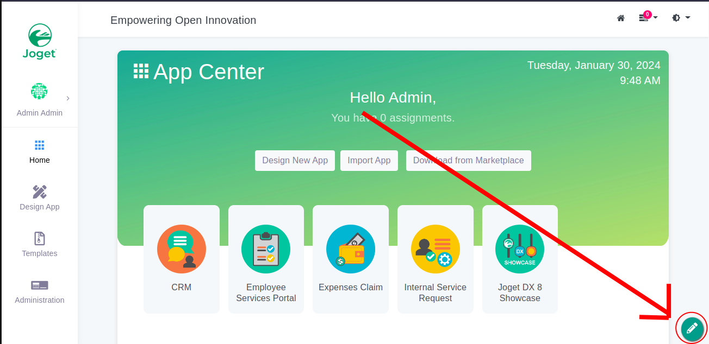Open the Admin Admin profile avatar

pos(39,91)
